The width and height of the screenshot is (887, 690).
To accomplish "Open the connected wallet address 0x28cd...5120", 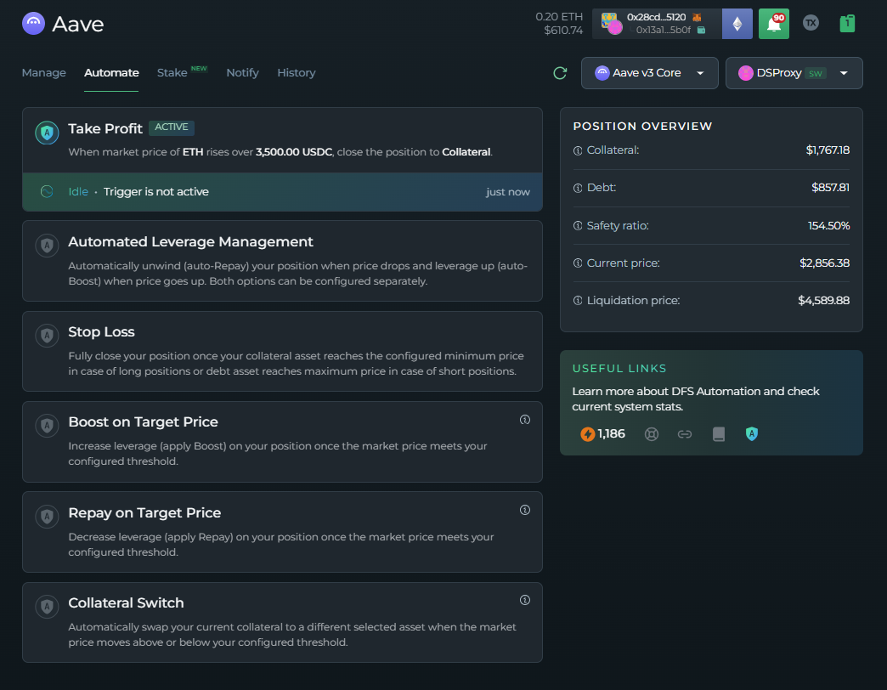I will (656, 17).
